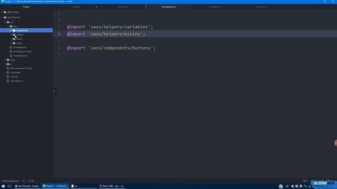Expand the Web_Design folder arrow
337x189 pixels.
(2, 12)
